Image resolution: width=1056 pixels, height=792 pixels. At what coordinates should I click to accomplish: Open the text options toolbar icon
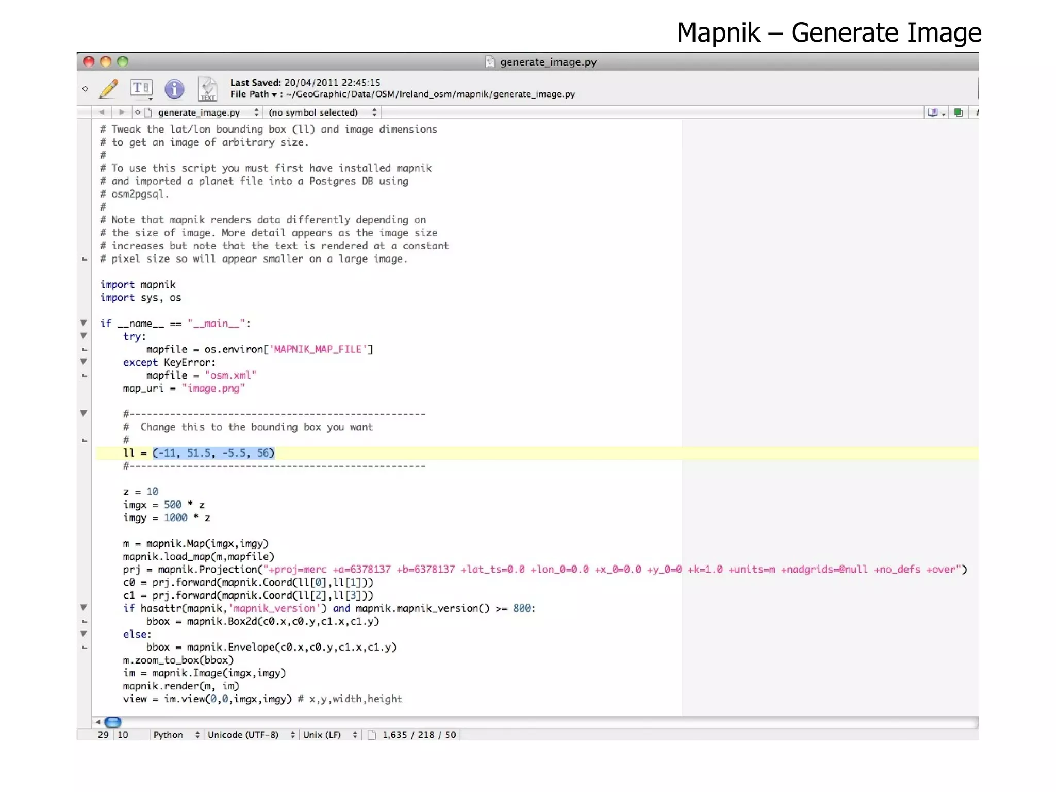coord(141,89)
